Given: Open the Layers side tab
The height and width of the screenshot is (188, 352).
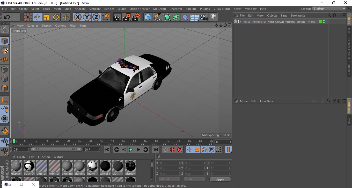Looking at the screenshot, I should click(349, 120).
